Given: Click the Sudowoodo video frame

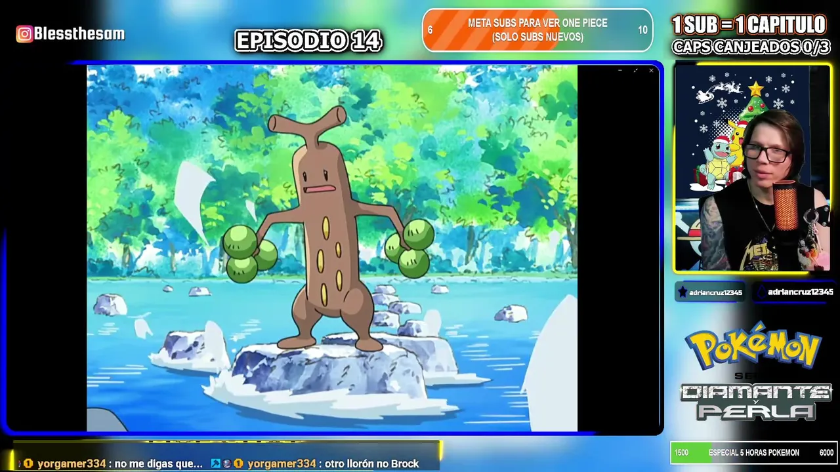Looking at the screenshot, I should coord(332,248).
